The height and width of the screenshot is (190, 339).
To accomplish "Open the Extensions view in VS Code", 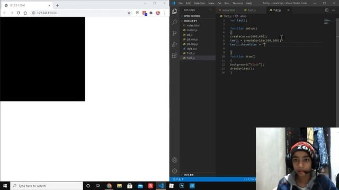I will click(174, 55).
